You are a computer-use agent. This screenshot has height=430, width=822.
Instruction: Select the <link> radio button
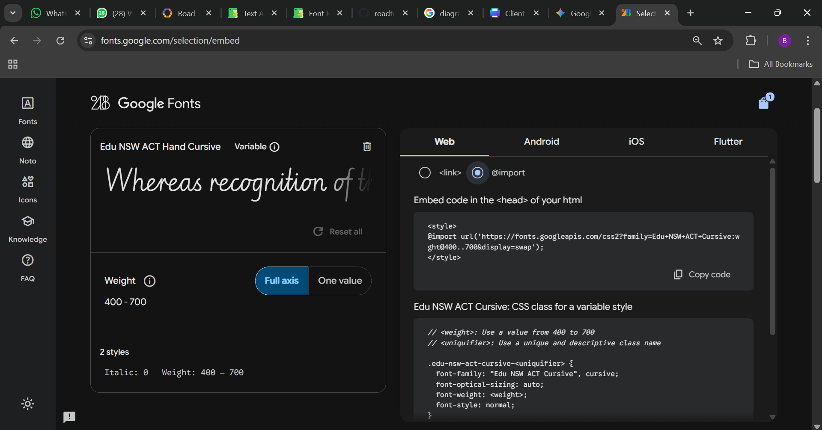(x=425, y=173)
